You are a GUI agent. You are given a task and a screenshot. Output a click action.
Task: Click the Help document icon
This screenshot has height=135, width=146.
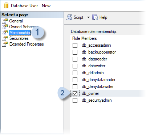pyautogui.click(x=95, y=17)
